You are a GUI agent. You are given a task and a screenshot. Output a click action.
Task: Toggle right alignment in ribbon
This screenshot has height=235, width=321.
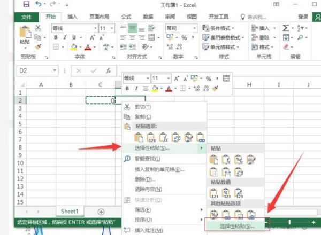(x=141, y=37)
